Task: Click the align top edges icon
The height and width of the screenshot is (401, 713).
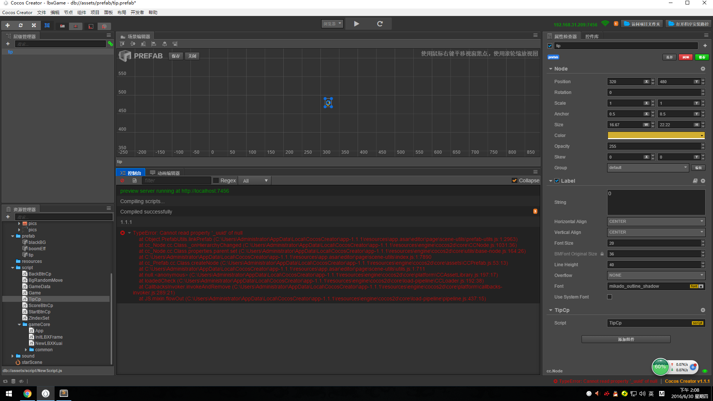Action: (x=122, y=44)
